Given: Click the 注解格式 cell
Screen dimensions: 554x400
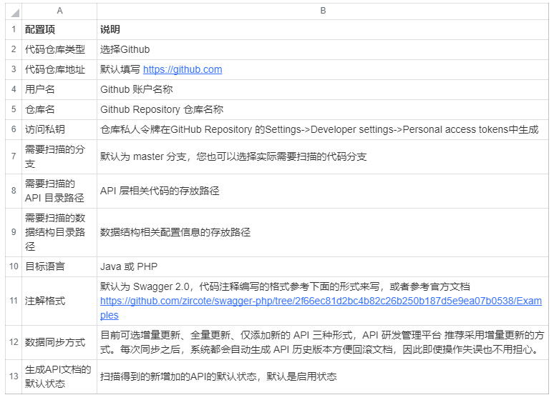Looking at the screenshot, I should [59, 301].
